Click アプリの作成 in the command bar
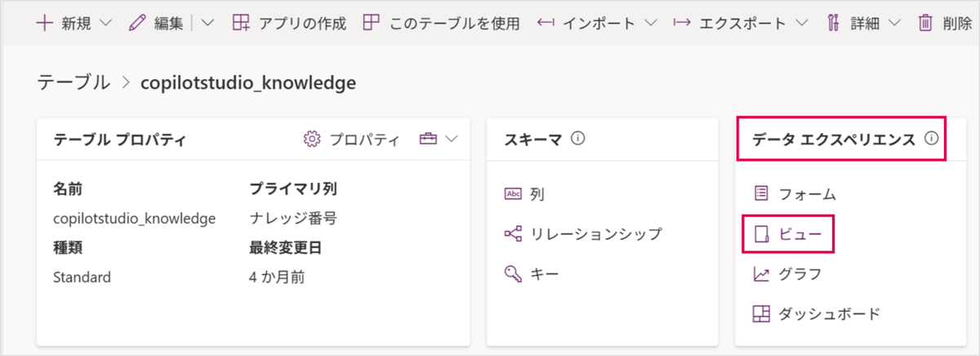980x356 pixels. (290, 23)
